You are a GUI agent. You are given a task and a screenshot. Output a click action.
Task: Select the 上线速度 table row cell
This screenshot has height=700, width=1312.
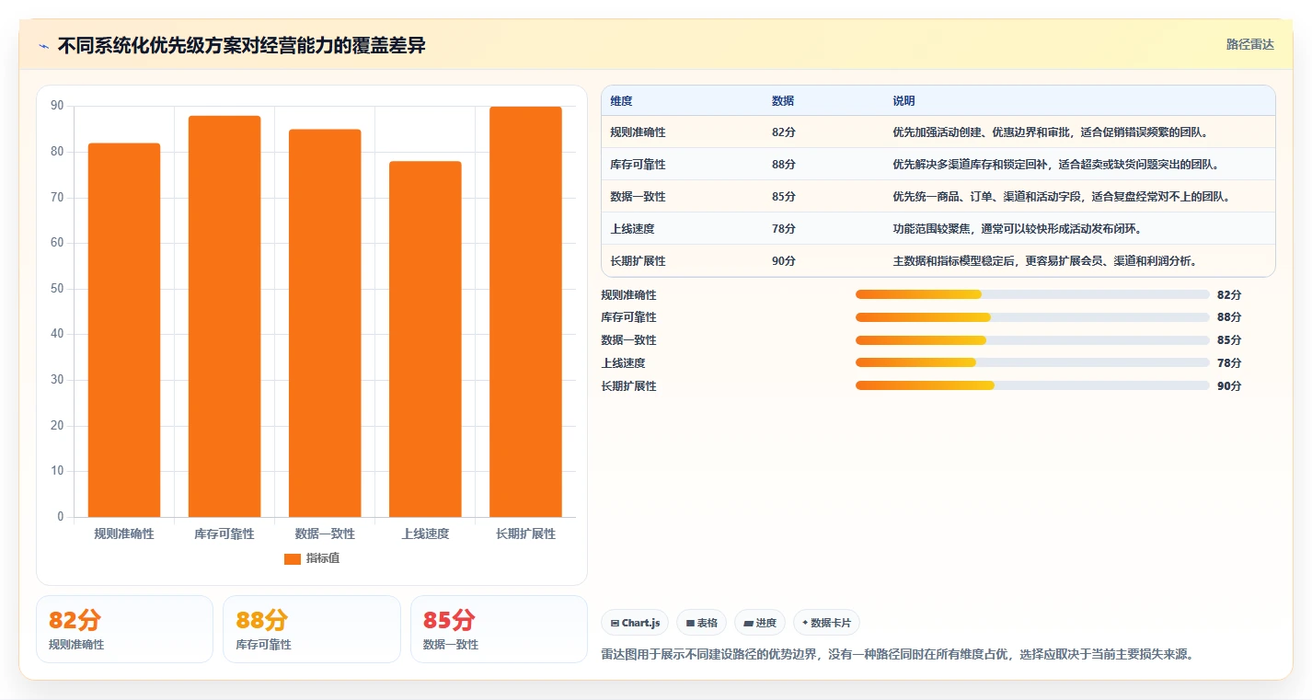[x=632, y=229]
